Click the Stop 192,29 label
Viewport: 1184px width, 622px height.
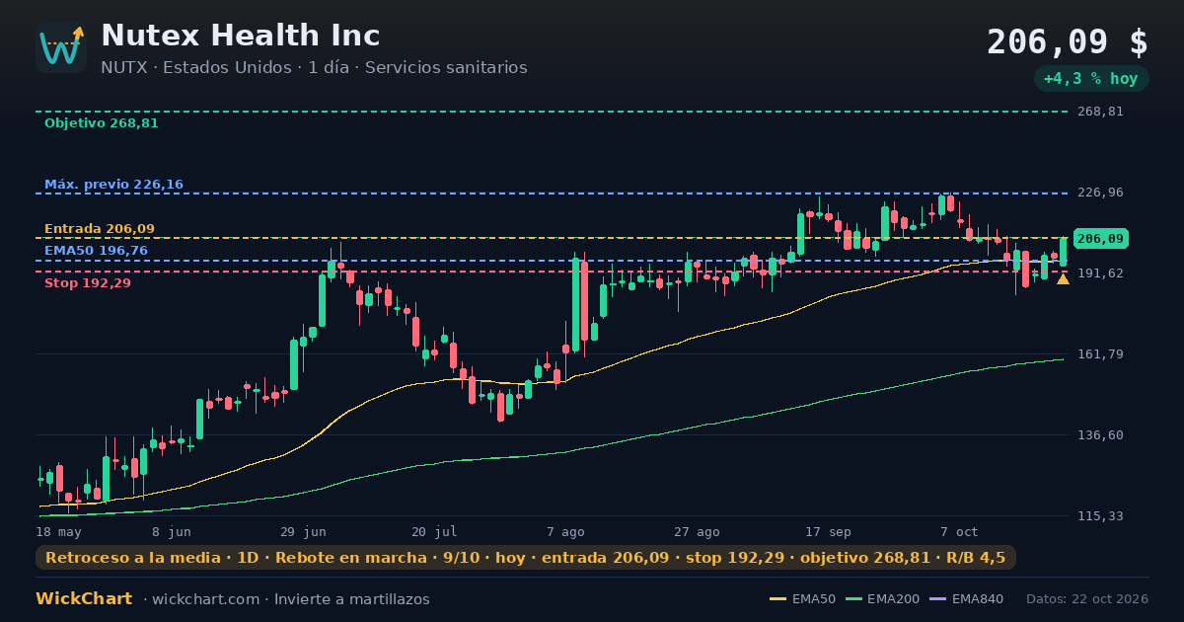coord(88,283)
